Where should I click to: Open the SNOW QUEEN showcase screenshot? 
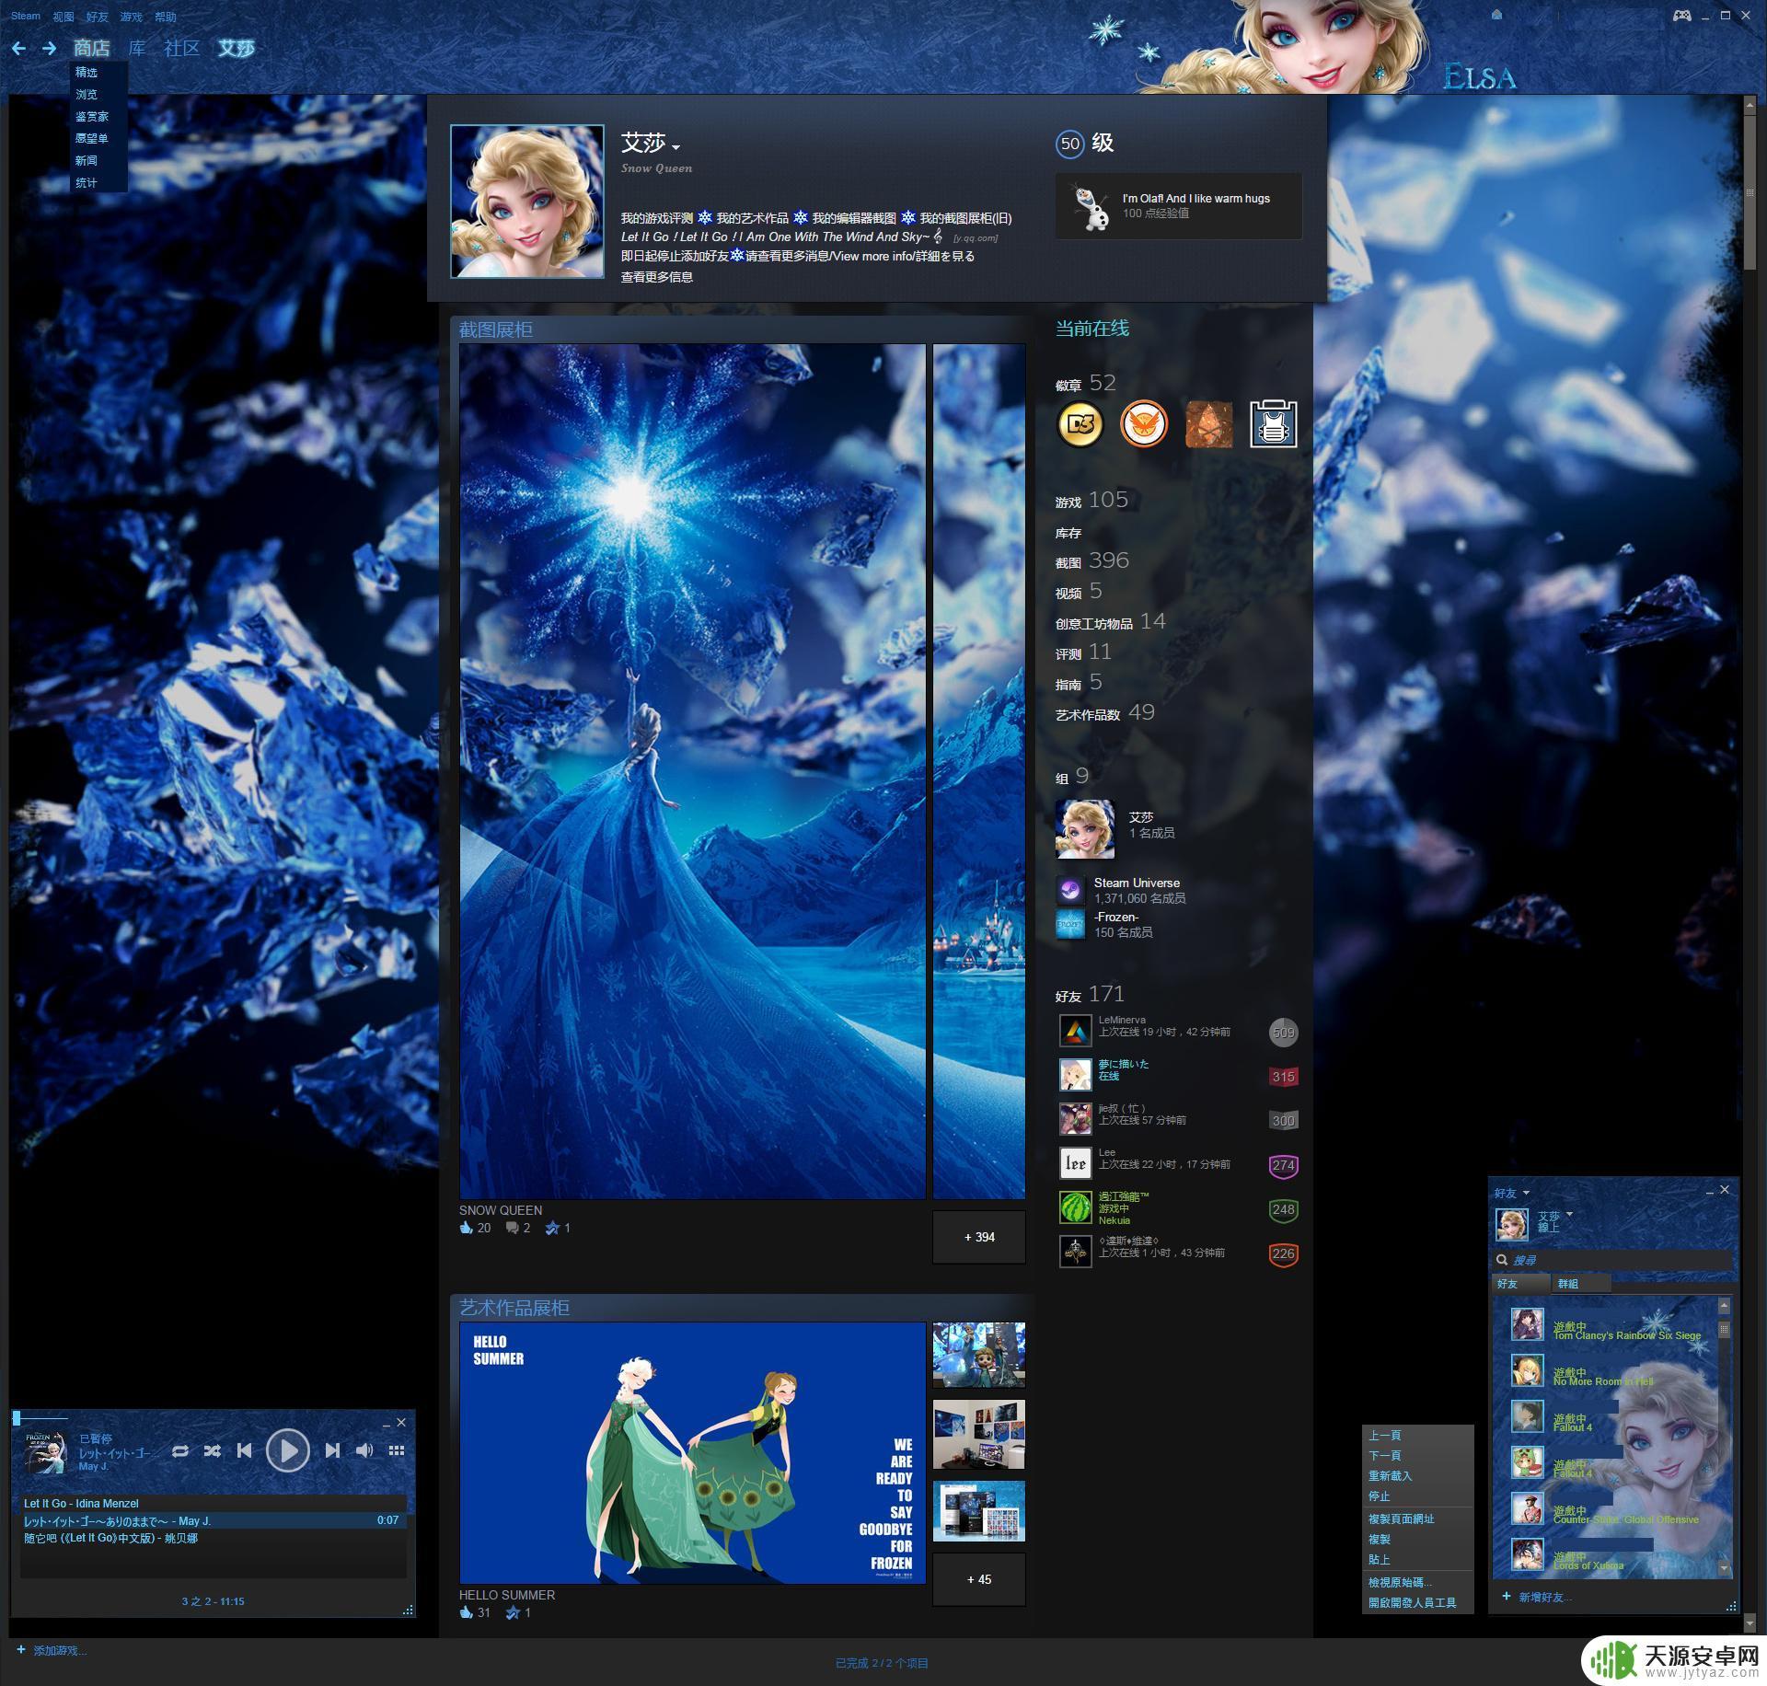[692, 771]
